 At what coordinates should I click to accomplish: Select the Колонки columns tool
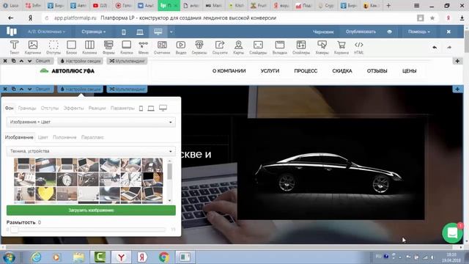[x=89, y=47]
